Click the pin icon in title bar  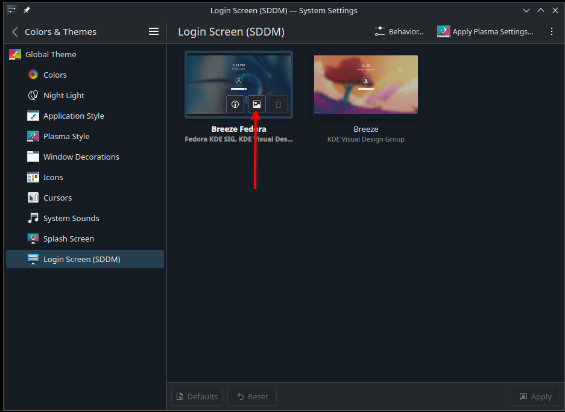(x=27, y=10)
